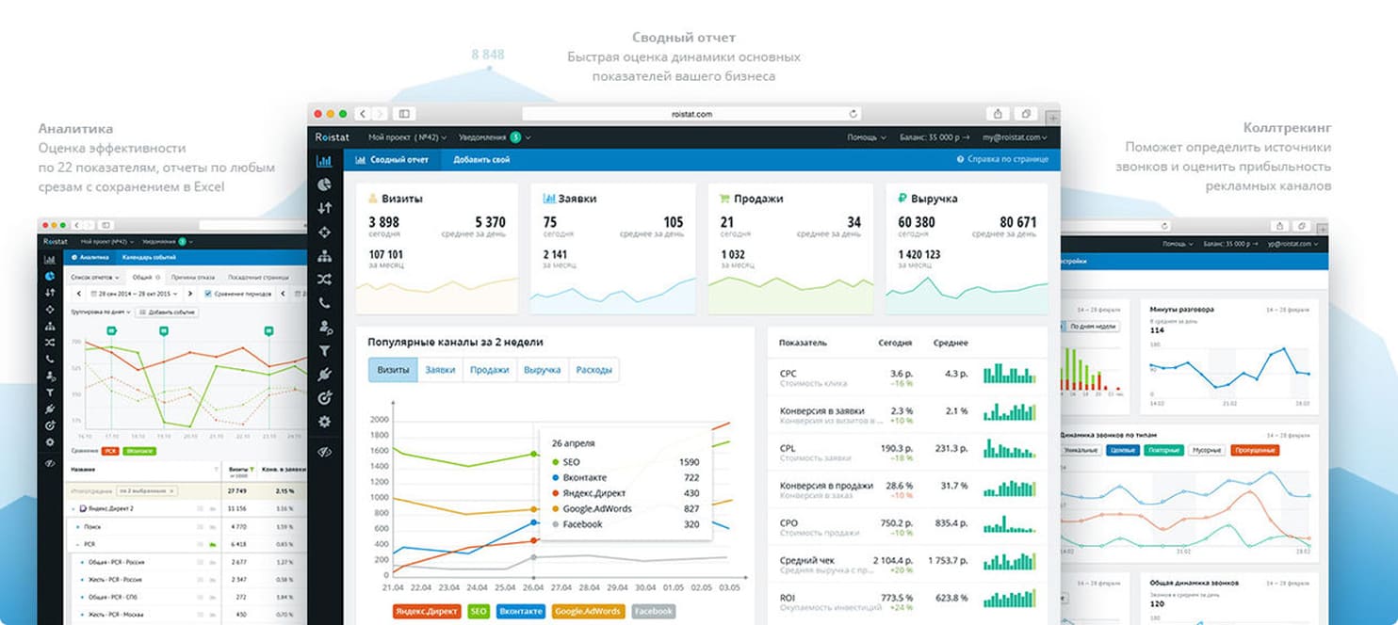Open the Справка по странице help link
This screenshot has width=1398, height=625.
(1002, 160)
